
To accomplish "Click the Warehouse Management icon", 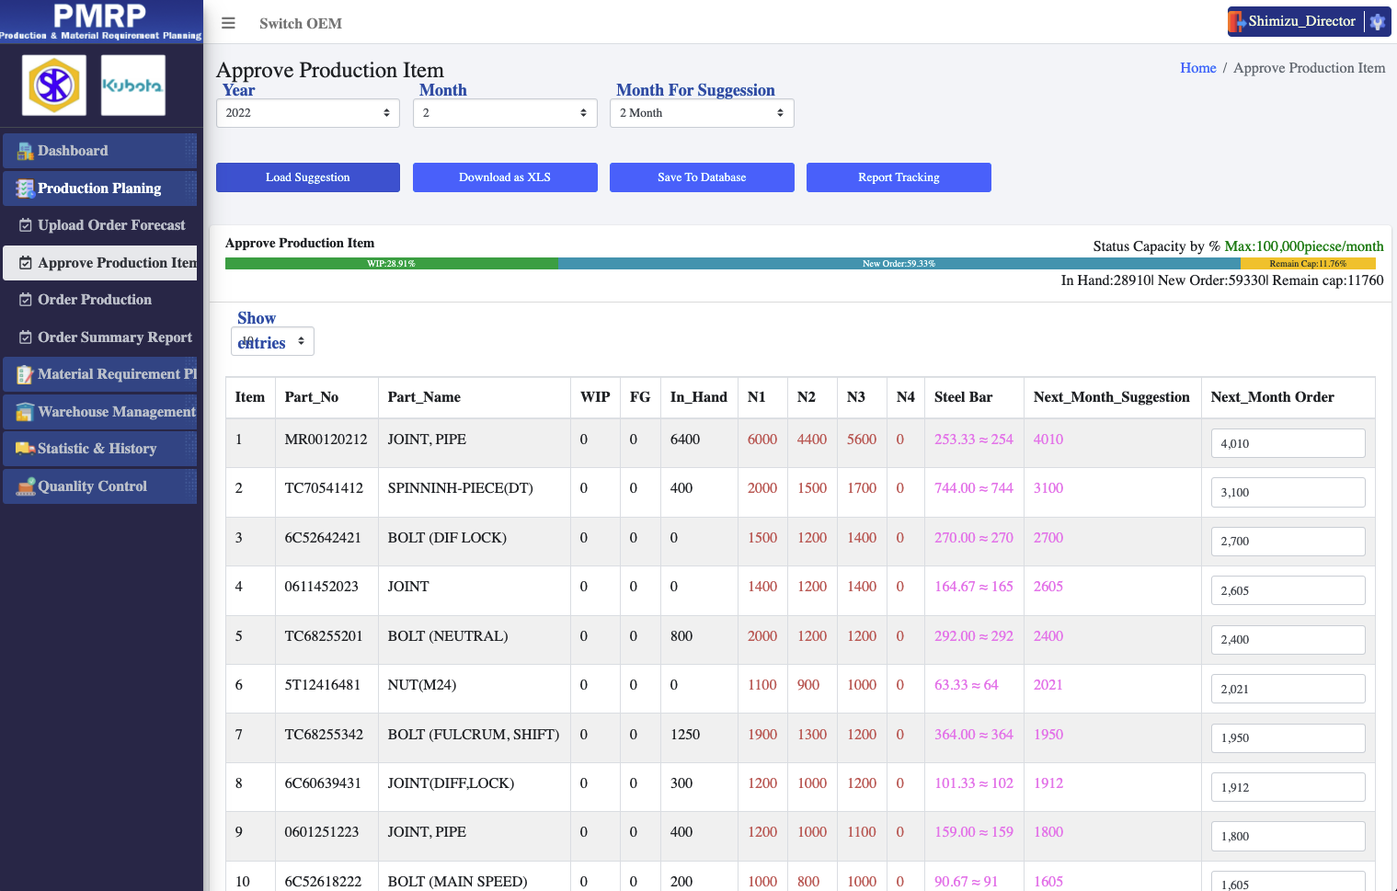I will pyautogui.click(x=25, y=412).
